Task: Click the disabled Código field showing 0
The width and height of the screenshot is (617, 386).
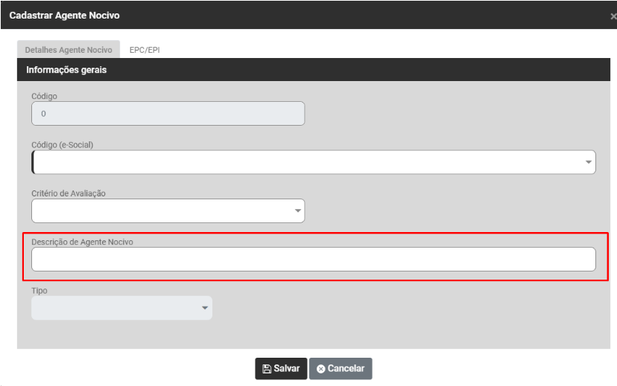Action: (x=168, y=114)
